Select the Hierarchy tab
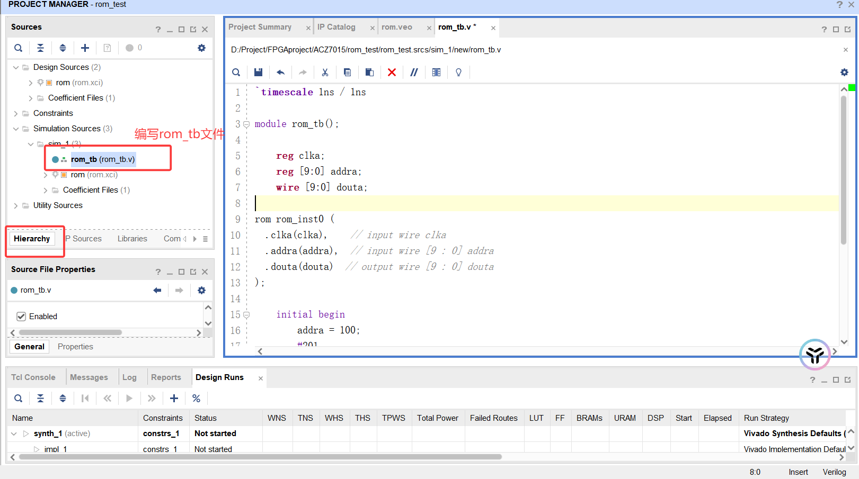Viewport: 859px width, 479px height. click(x=32, y=239)
